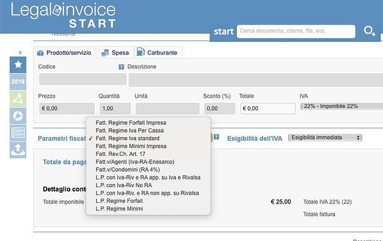Select checked Fatt. Regime Iva standard option
Image resolution: width=383 pixels, height=241 pixels.
[148, 138]
